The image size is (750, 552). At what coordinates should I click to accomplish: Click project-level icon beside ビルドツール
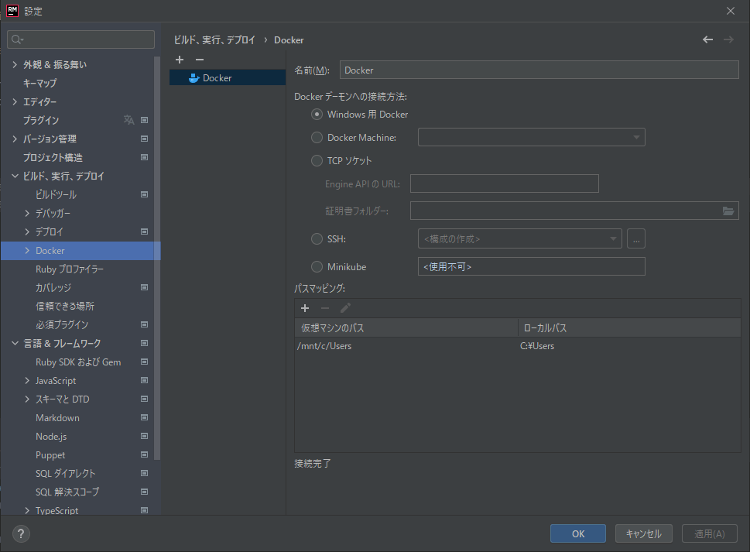pos(144,194)
